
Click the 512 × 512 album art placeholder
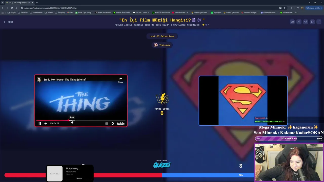55,173
